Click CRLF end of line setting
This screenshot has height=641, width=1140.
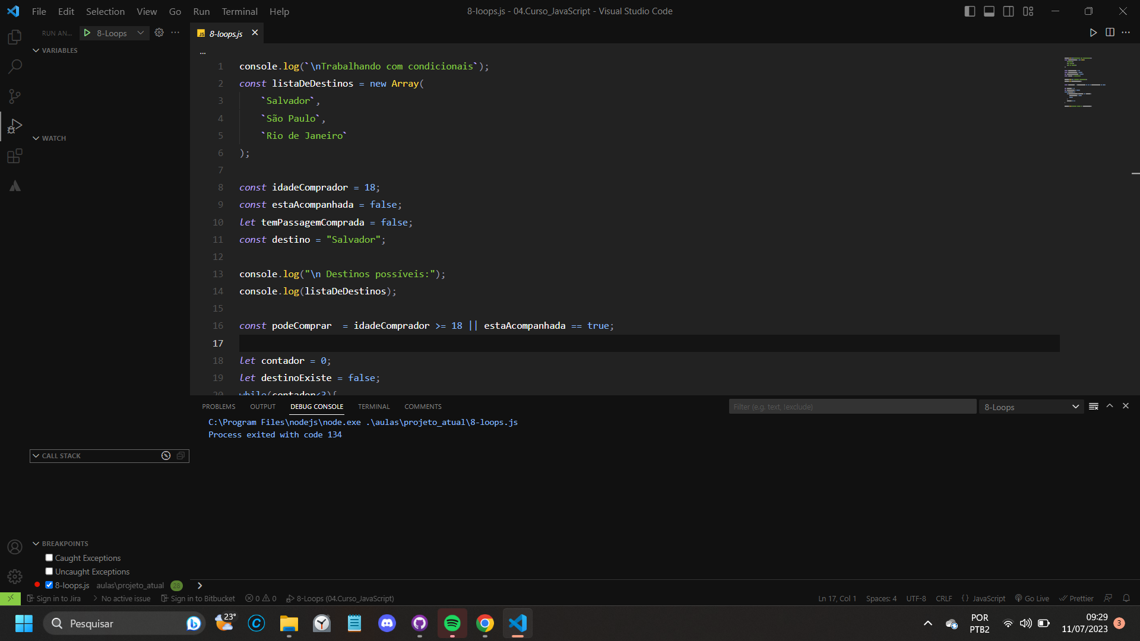click(944, 598)
